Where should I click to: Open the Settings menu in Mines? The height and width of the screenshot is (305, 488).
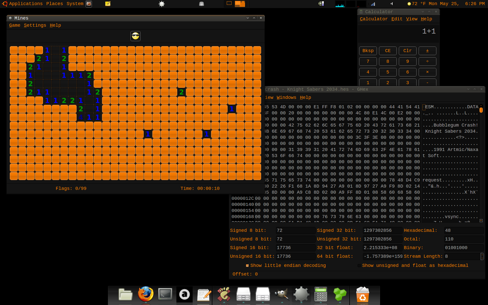pyautogui.click(x=35, y=25)
